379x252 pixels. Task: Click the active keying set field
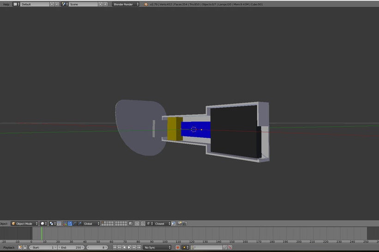(207, 247)
